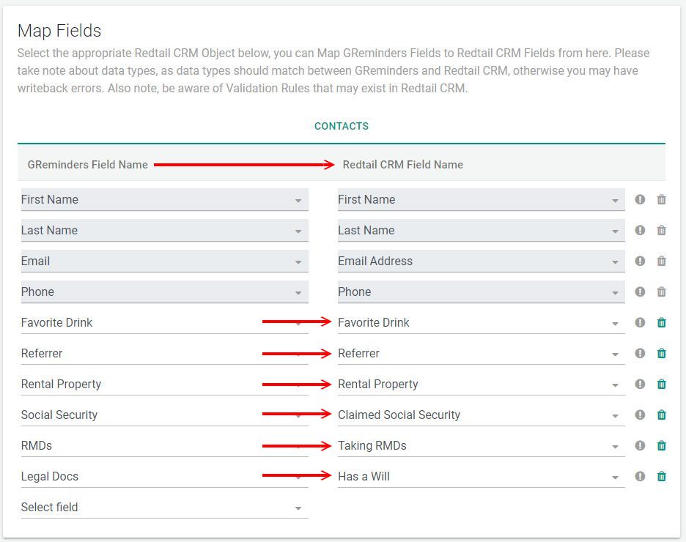Open GReminders Social Security dropdown
The width and height of the screenshot is (686, 542).
[164, 415]
